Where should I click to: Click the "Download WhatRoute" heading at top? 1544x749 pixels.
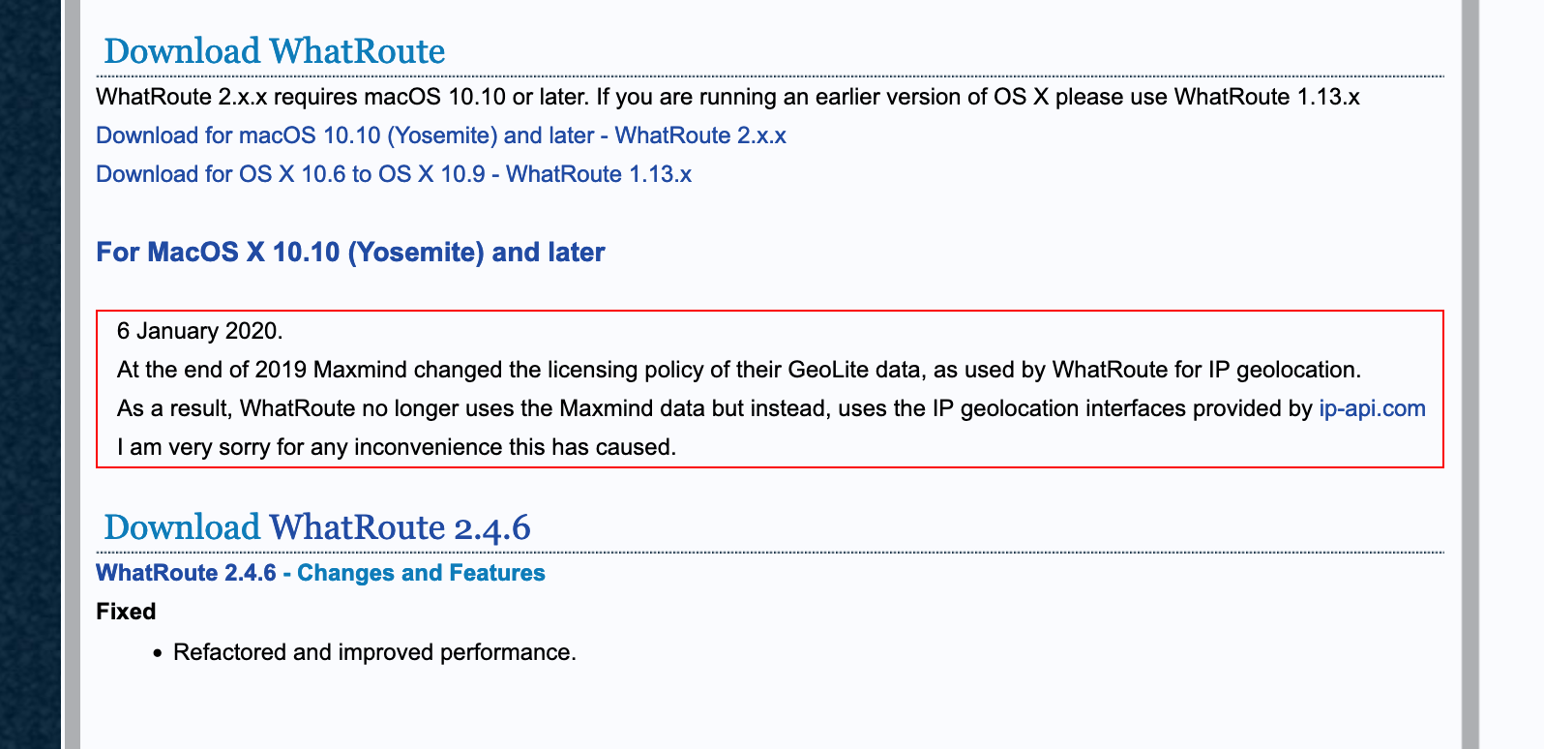coord(274,51)
